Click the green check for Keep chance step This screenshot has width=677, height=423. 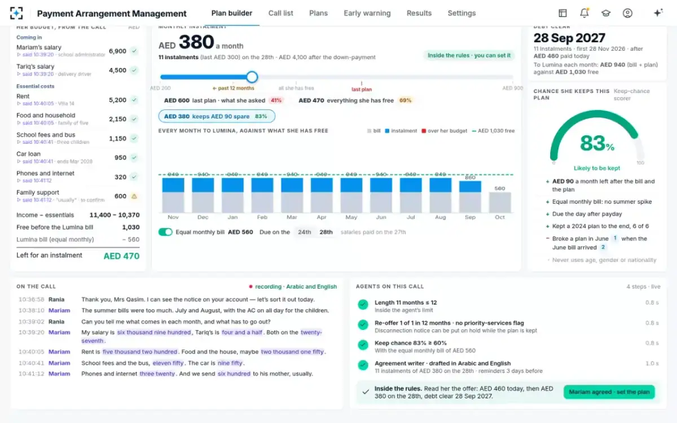click(363, 345)
